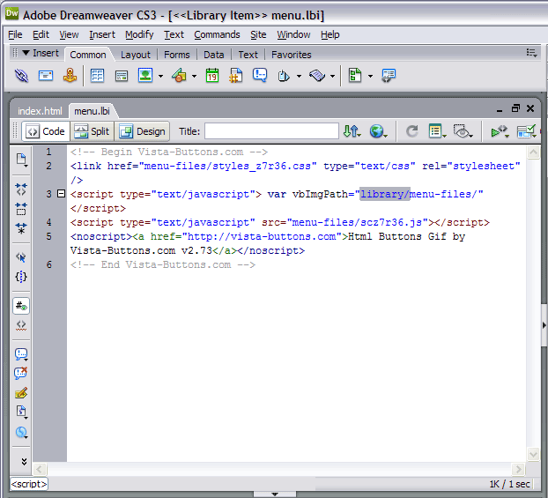Switch to Code view

46,131
